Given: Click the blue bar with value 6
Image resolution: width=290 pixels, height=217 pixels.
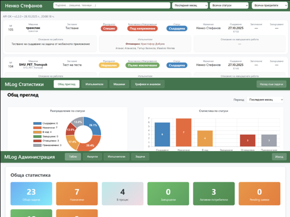Looking at the screenshot, I should click(162, 135).
